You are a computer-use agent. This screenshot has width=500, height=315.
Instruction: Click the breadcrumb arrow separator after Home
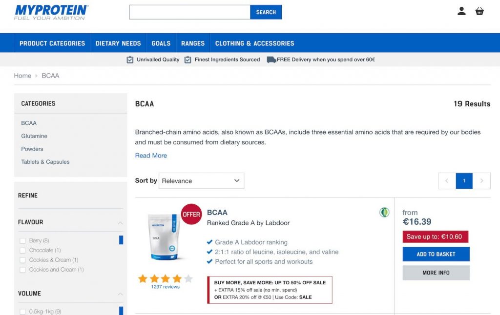(36, 76)
